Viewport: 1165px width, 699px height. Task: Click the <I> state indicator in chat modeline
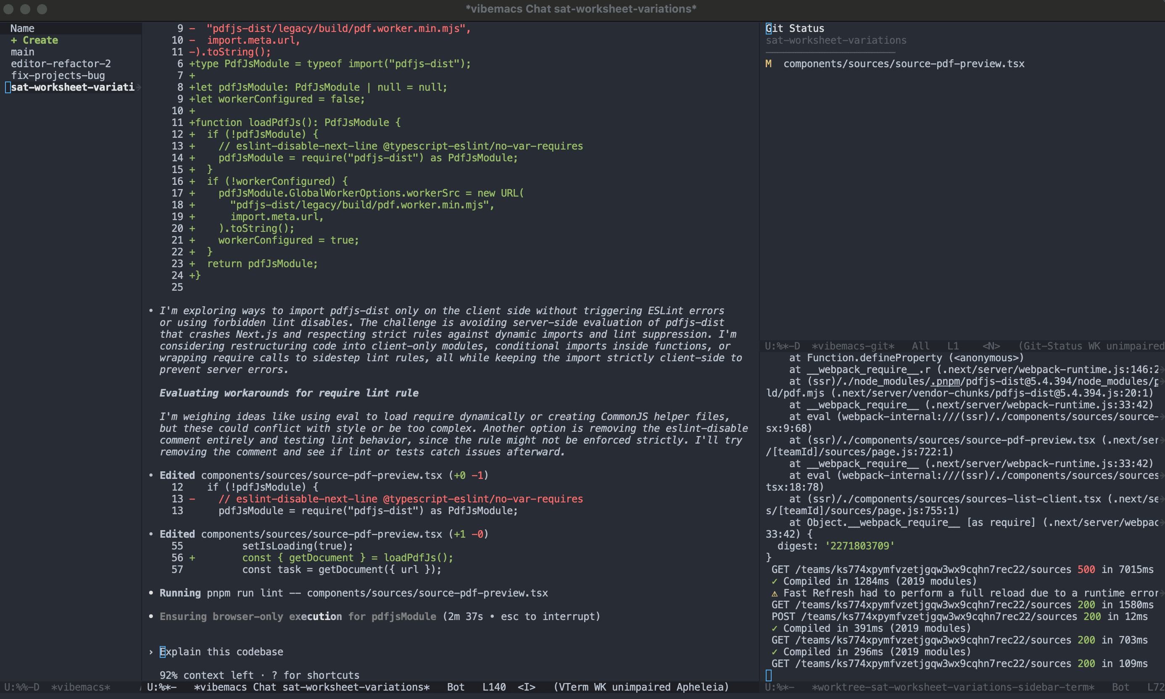click(x=527, y=687)
